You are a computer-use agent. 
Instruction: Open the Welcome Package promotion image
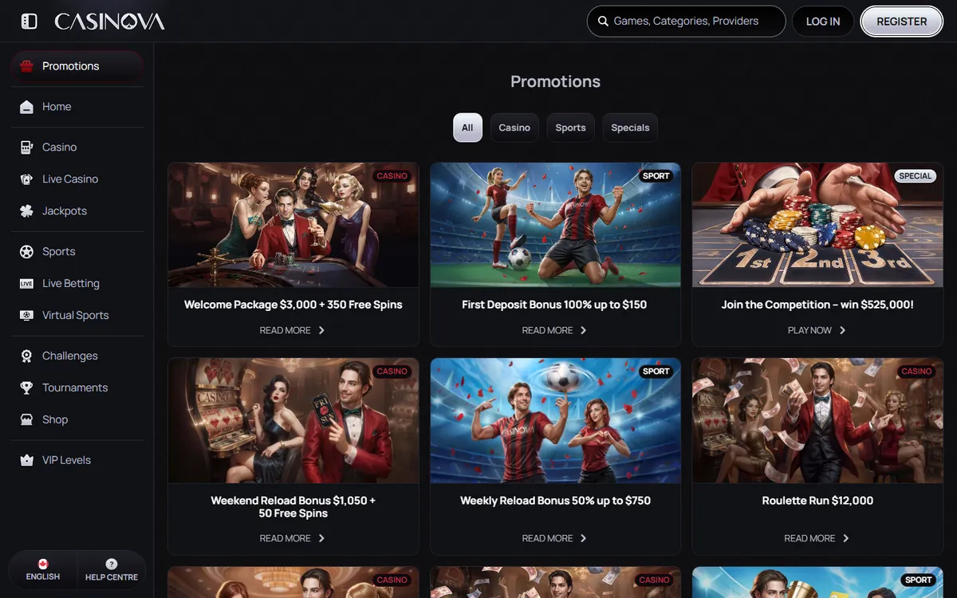click(x=293, y=225)
